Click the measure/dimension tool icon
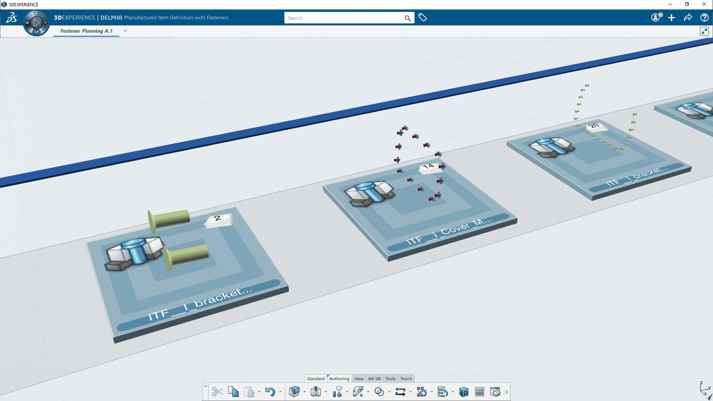The width and height of the screenshot is (713, 401). tap(338, 391)
